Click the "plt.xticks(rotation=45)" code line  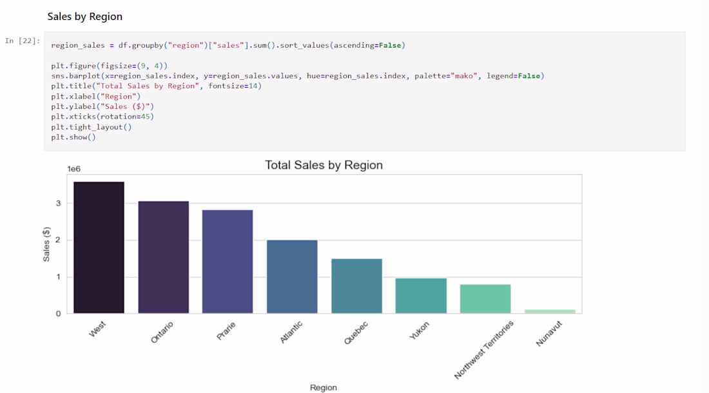coord(102,117)
